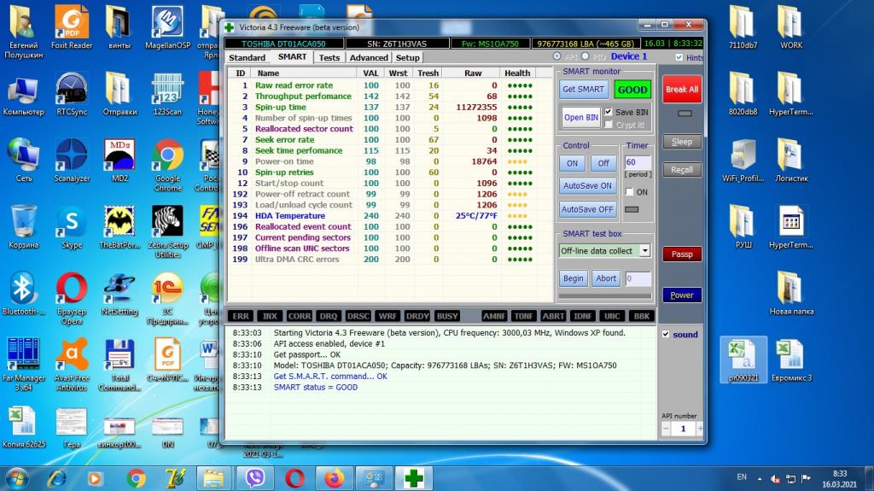Toggle Crypt it checkbox
Image resolution: width=874 pixels, height=491 pixels.
tap(608, 125)
